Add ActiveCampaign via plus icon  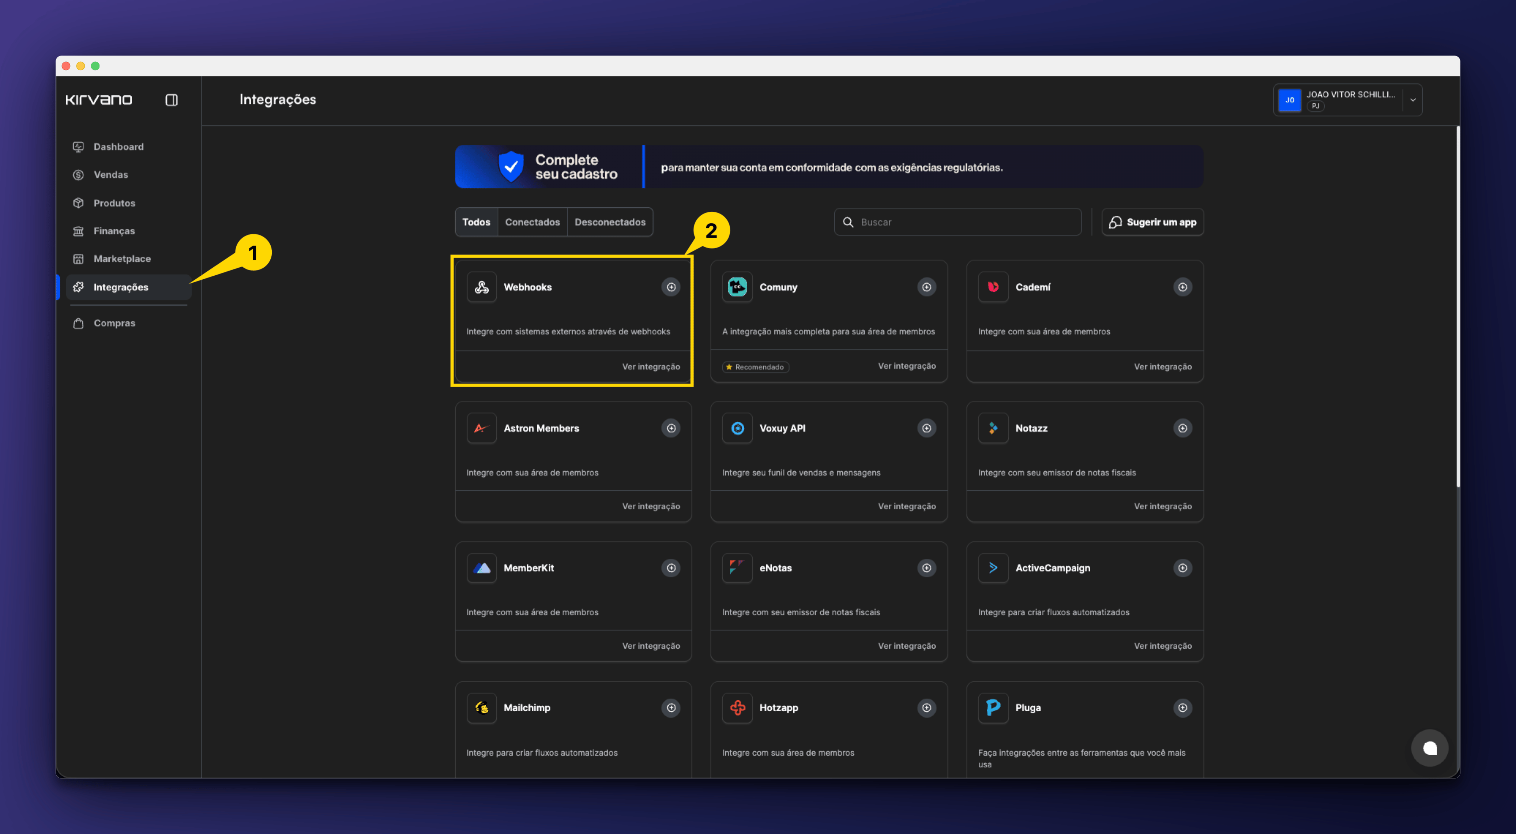[x=1182, y=568]
